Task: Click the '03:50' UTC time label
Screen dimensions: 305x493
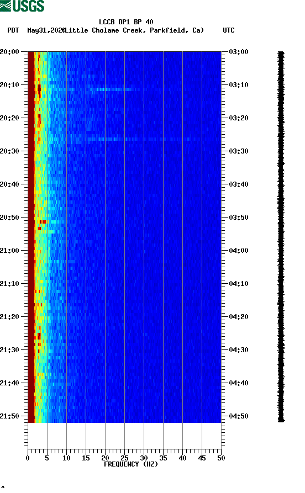Action: pos(239,218)
